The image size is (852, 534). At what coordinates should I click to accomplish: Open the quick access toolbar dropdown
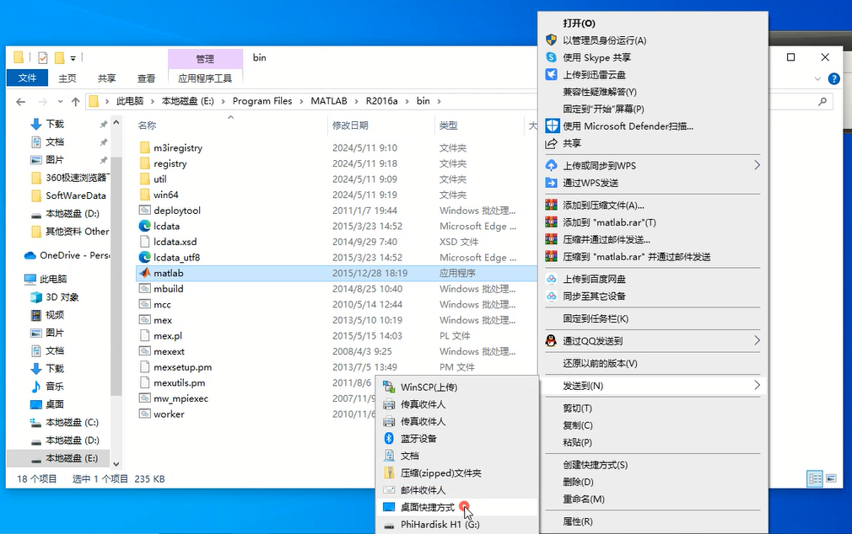pyautogui.click(x=73, y=58)
